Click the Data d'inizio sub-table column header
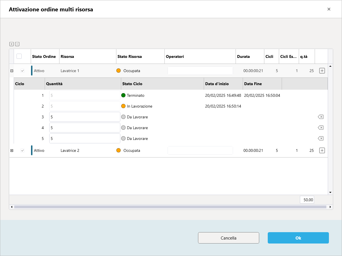The height and width of the screenshot is (256, 342). (x=223, y=84)
